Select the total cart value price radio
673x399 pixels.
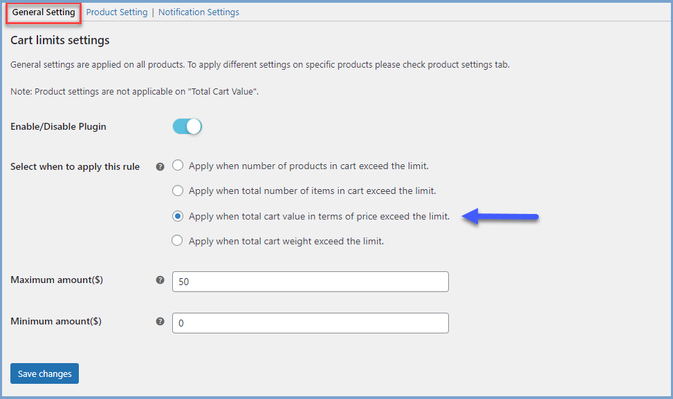[x=178, y=216]
